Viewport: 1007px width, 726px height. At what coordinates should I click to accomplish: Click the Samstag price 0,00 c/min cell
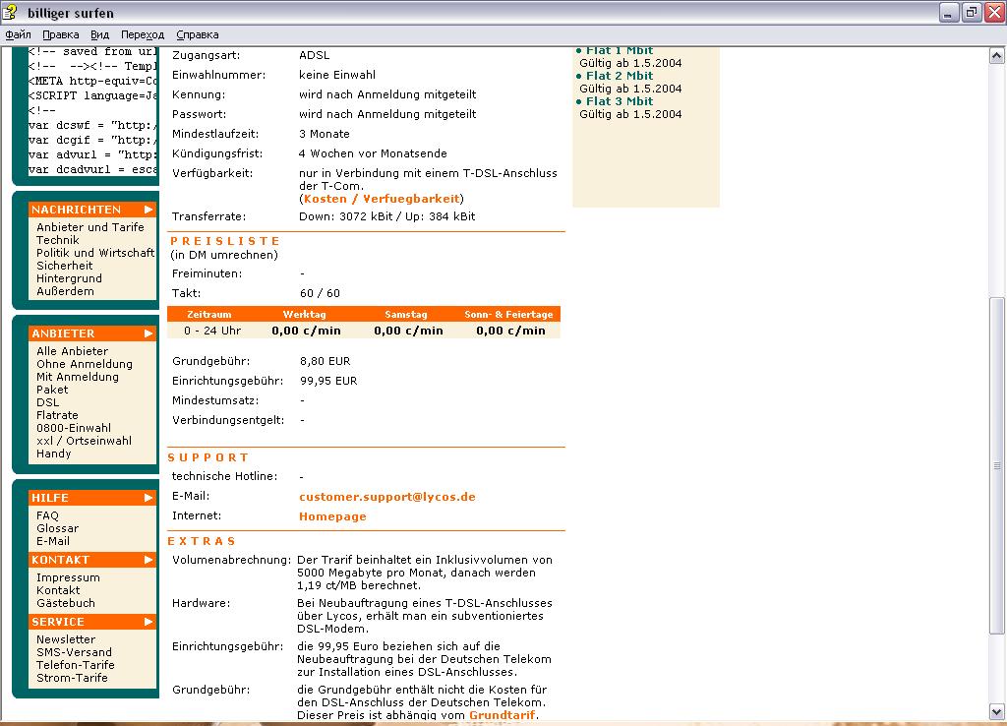[408, 331]
